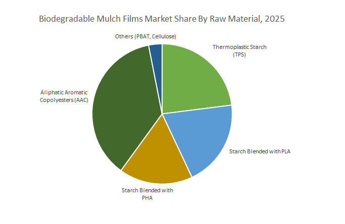
Task: Click the PHA text at chart bottom
Action: (147, 197)
